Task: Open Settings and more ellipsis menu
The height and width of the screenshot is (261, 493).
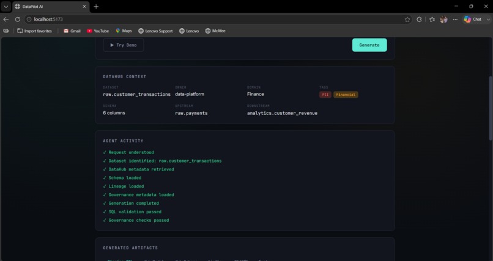Action: (x=455, y=20)
